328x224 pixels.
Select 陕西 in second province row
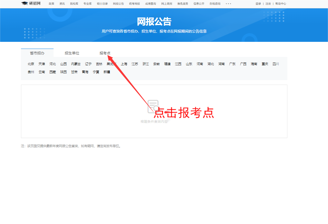(64, 72)
